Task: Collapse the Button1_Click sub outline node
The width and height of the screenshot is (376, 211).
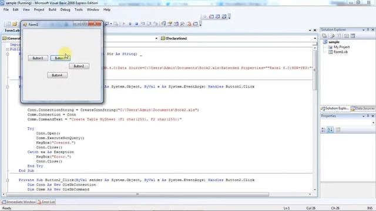Action: click(8, 87)
